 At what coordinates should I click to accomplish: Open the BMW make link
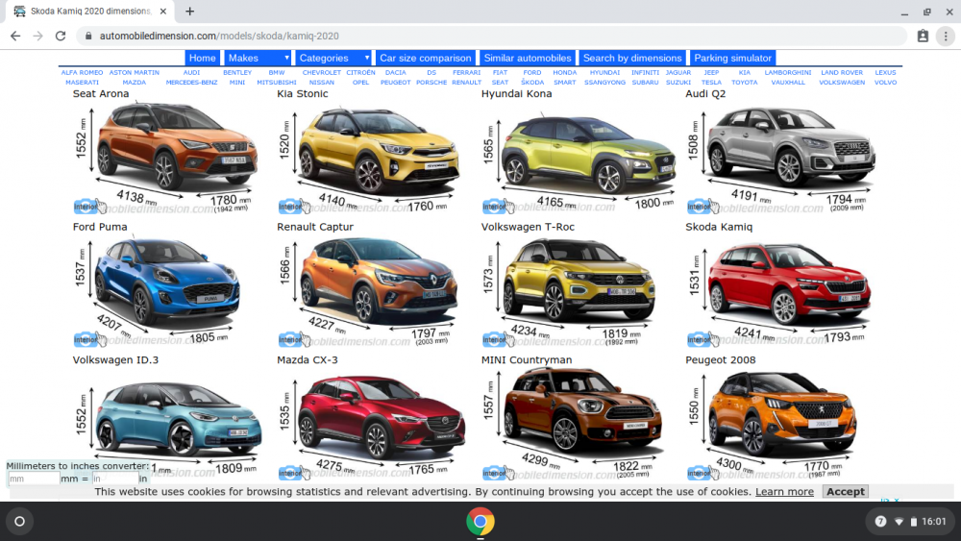click(277, 72)
